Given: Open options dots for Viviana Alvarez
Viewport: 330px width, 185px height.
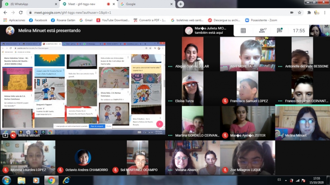Looking at the screenshot, I should point(170,170).
